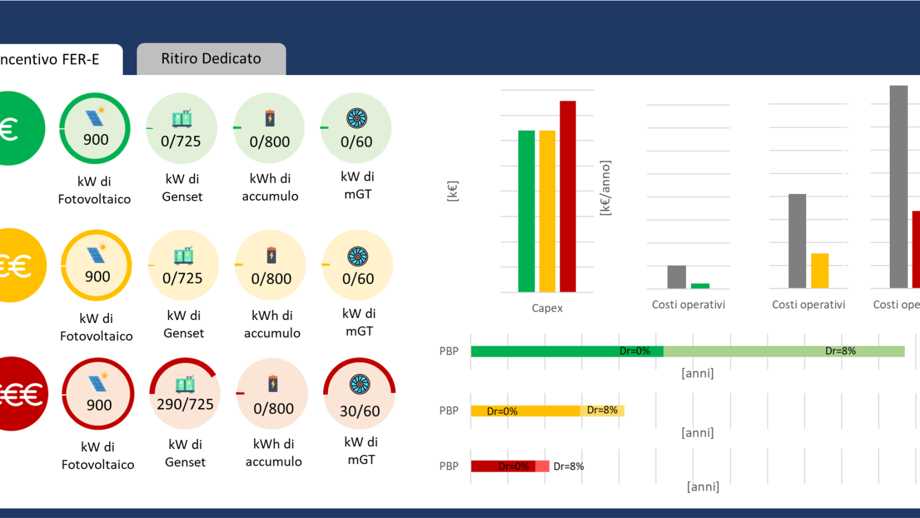Screen dimensions: 920x518
Task: Click the green Capex bar
Action: 526,211
